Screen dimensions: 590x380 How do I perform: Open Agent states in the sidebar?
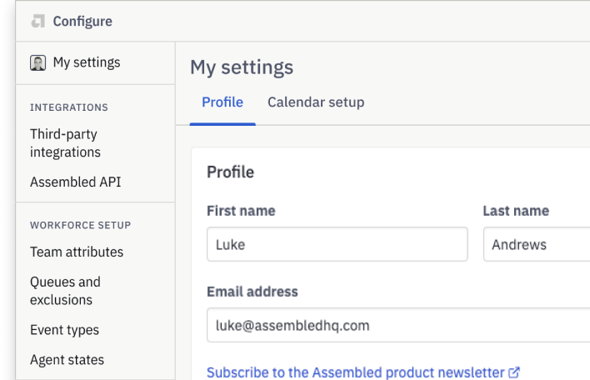pyautogui.click(x=67, y=360)
